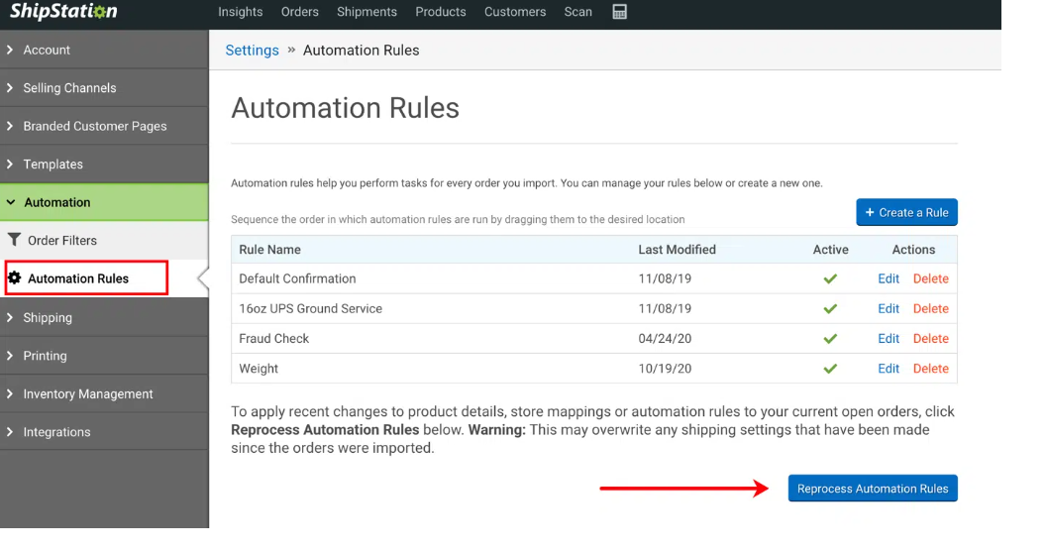Edit the Weight rule
The height and width of the screenshot is (551, 1047).
coord(889,369)
